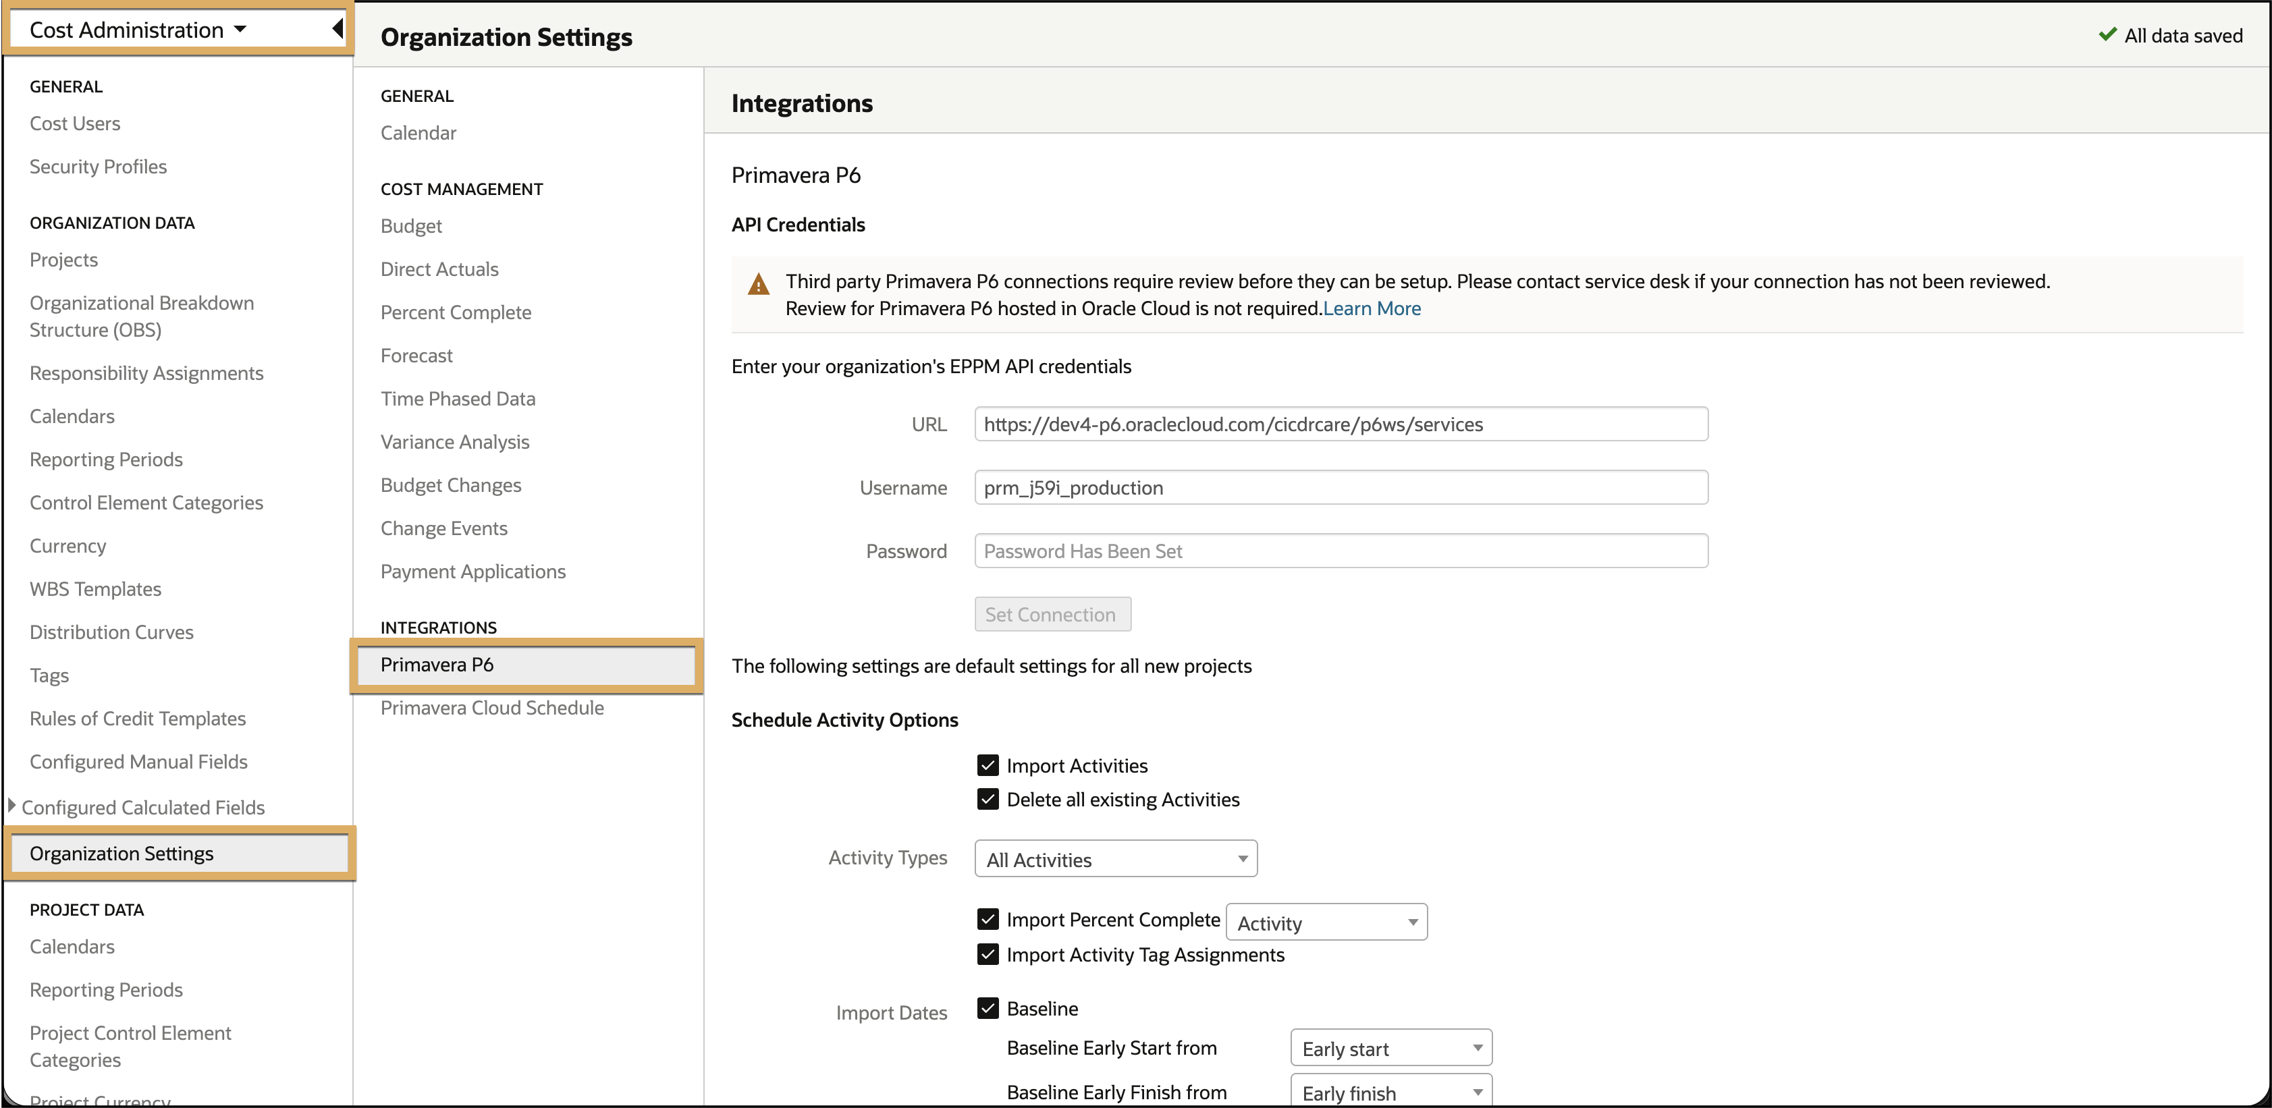This screenshot has width=2272, height=1108.
Task: Open Tags in the sidebar
Action: [49, 675]
